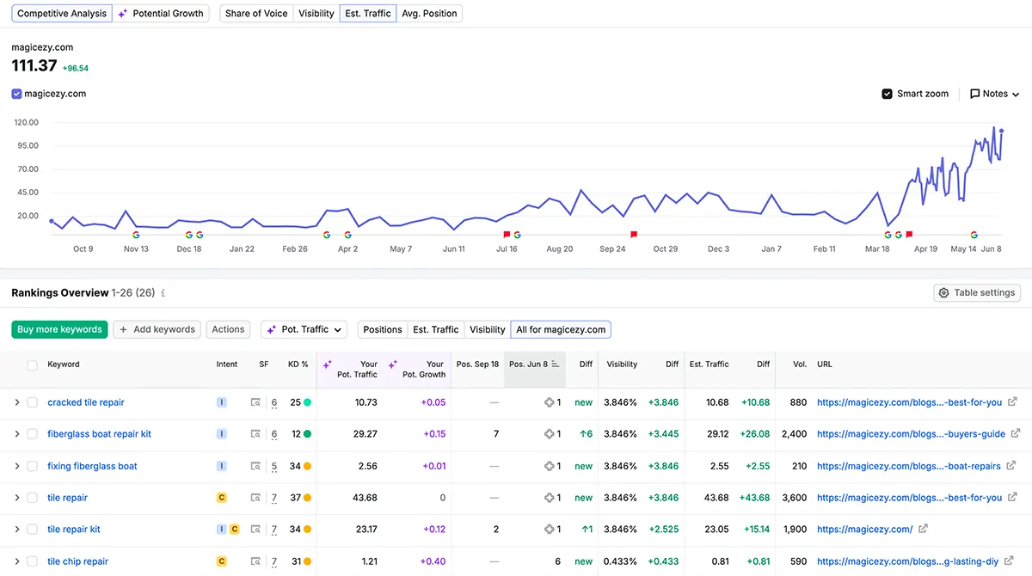Click SERP features icon for tile repair kit
Image resolution: width=1032 pixels, height=576 pixels.
coord(255,530)
